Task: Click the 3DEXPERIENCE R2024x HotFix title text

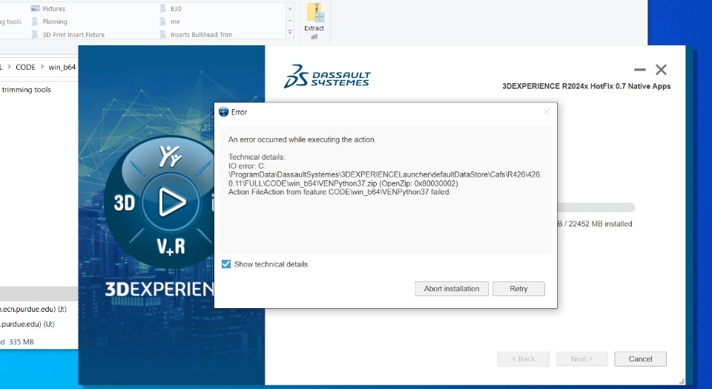Action: pos(586,86)
